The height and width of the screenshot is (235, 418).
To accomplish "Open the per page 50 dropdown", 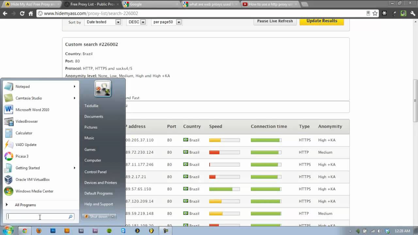I will pyautogui.click(x=167, y=22).
